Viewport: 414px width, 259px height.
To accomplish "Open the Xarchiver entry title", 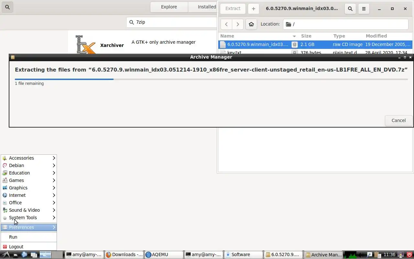I will pos(112,45).
